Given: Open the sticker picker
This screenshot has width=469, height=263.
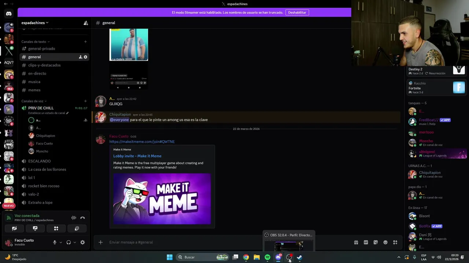Looking at the screenshot, I should click(376, 242).
